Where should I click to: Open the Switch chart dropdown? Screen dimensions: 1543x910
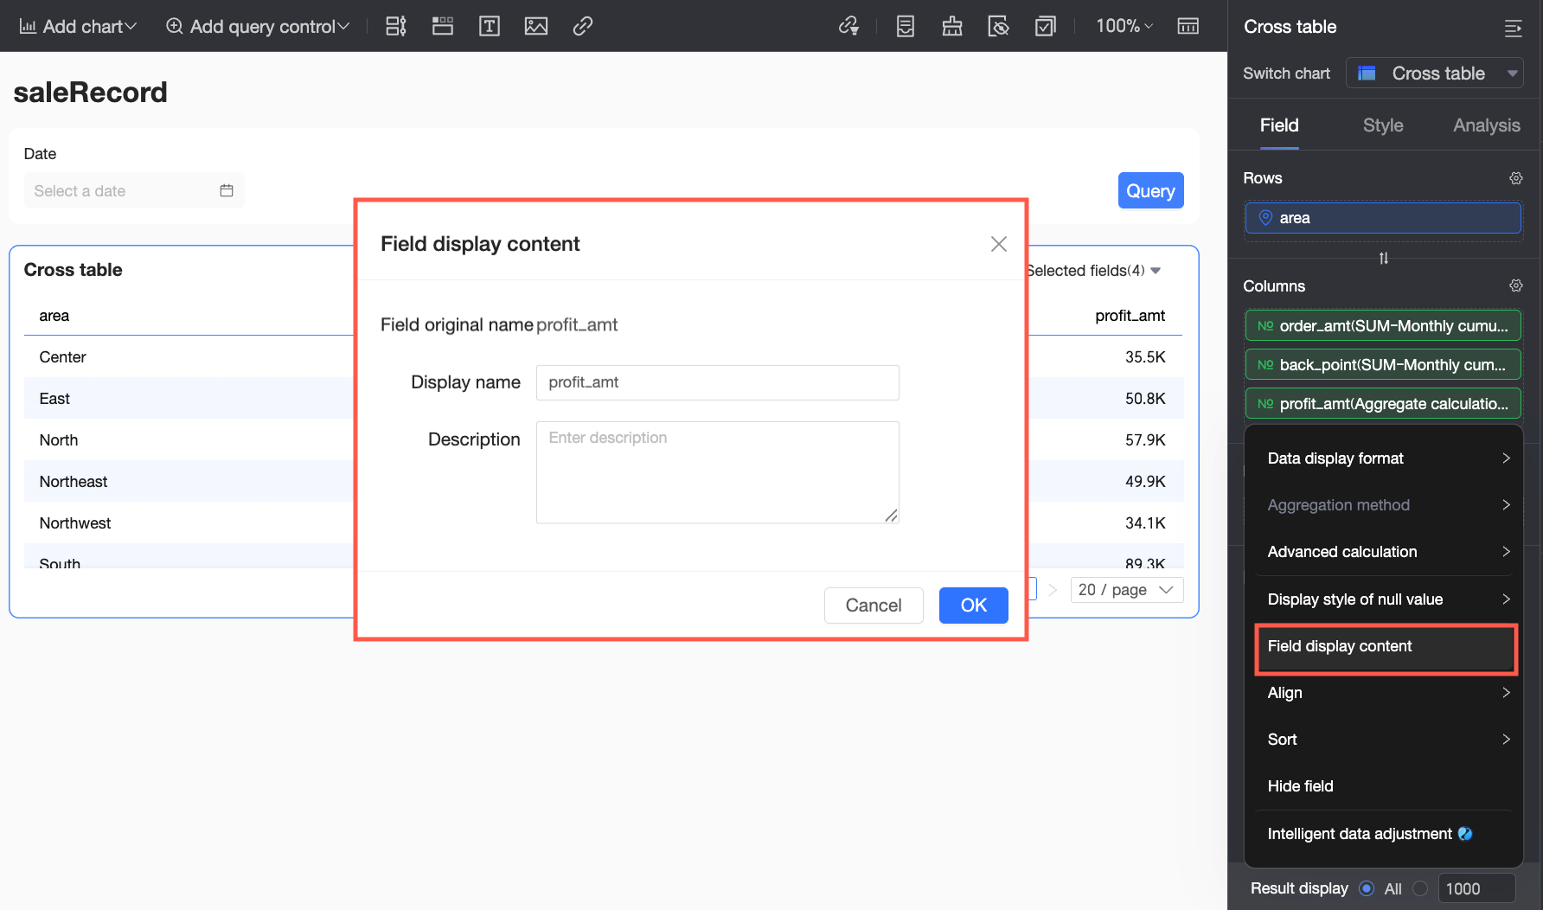click(x=1434, y=74)
